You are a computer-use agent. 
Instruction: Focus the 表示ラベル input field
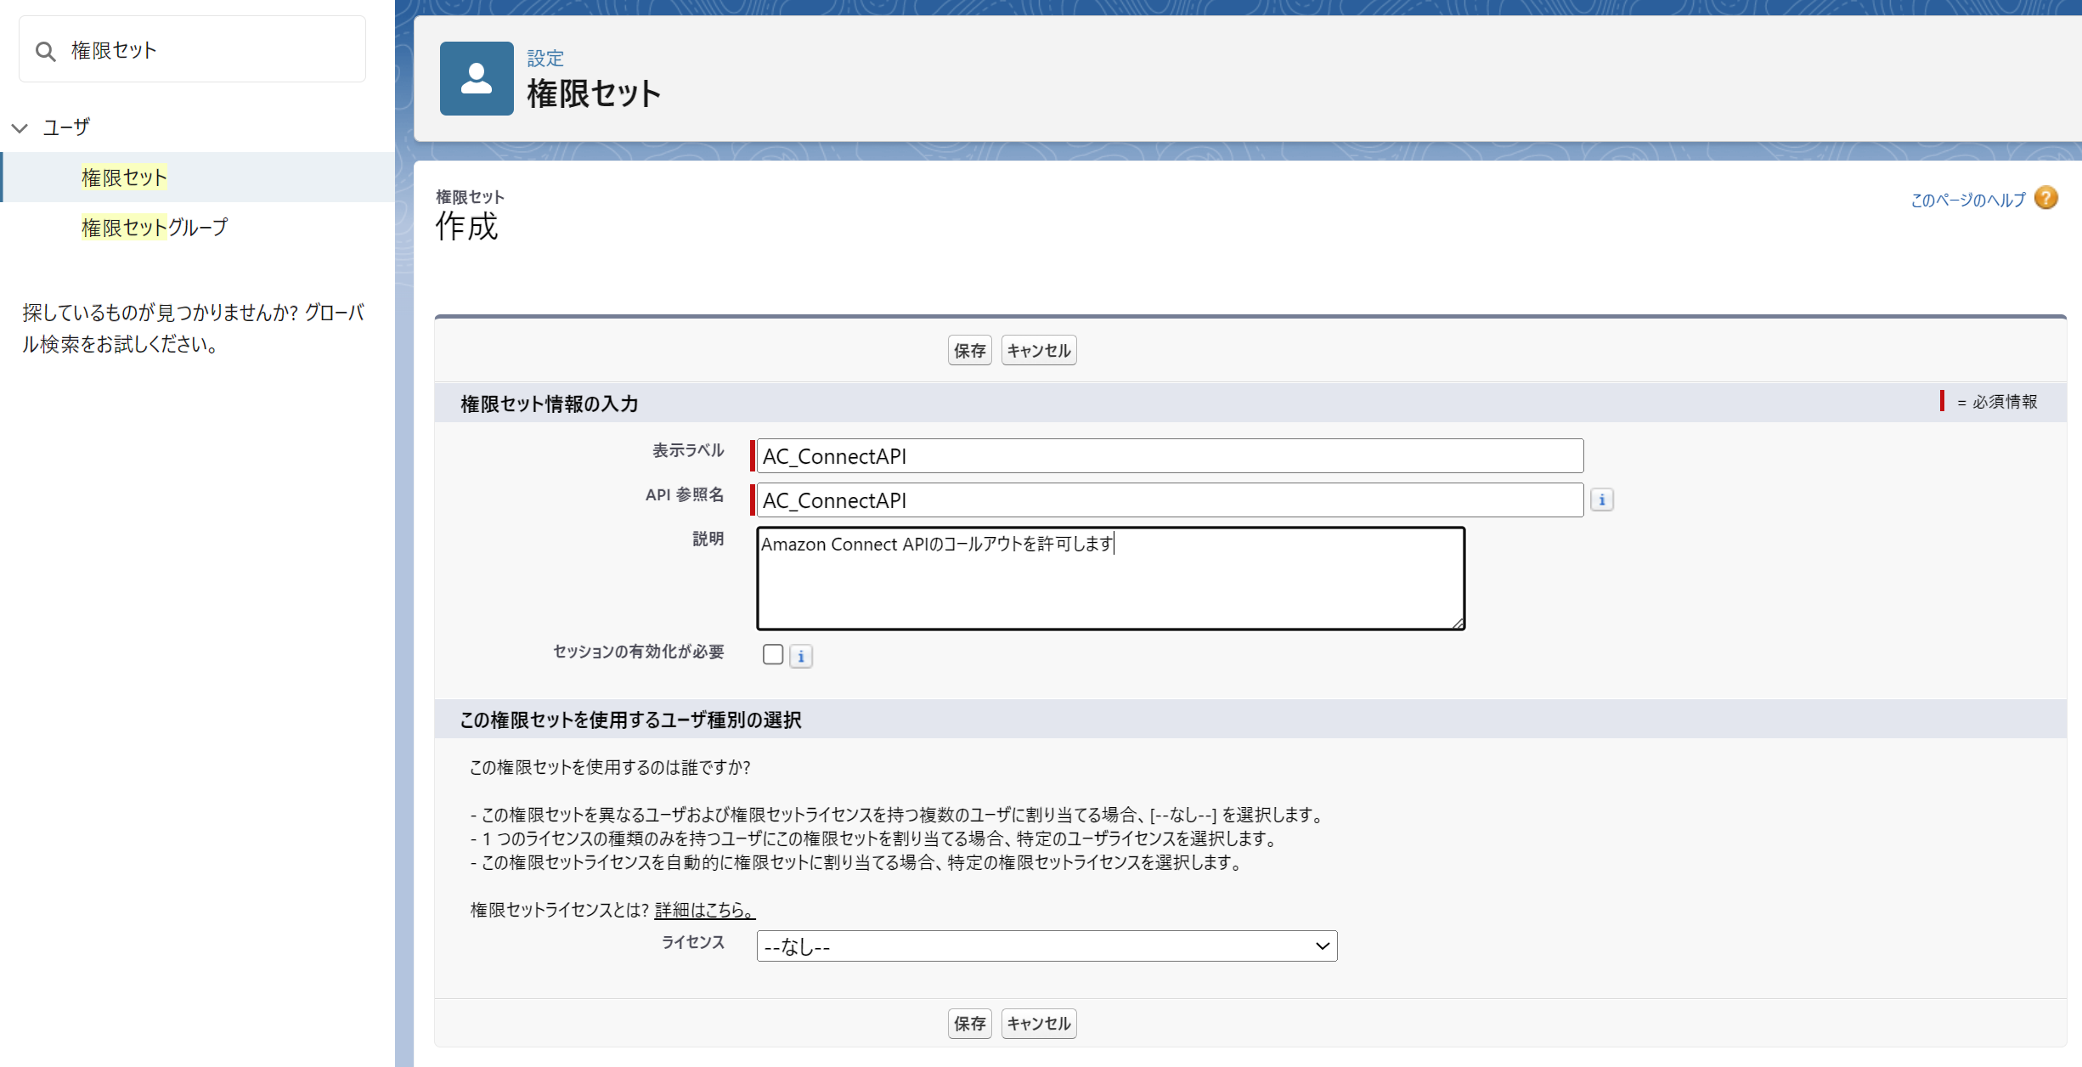(1170, 456)
